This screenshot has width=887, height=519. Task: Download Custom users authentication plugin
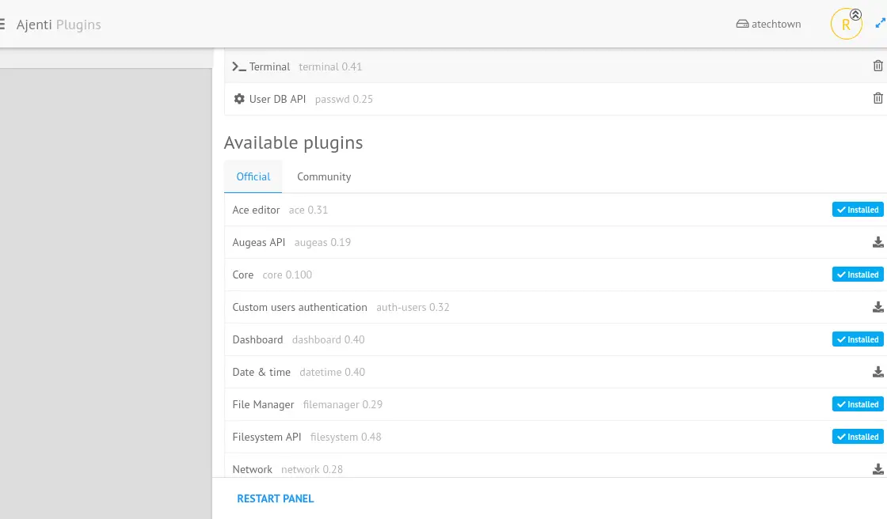click(x=877, y=307)
